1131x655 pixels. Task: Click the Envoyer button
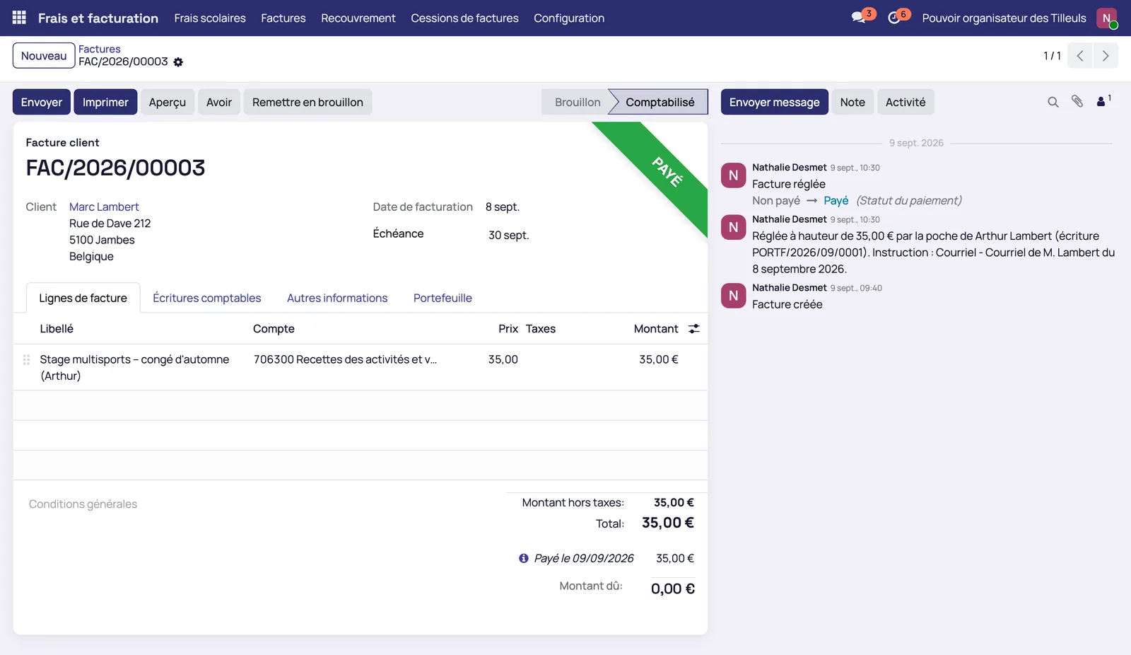coord(42,102)
